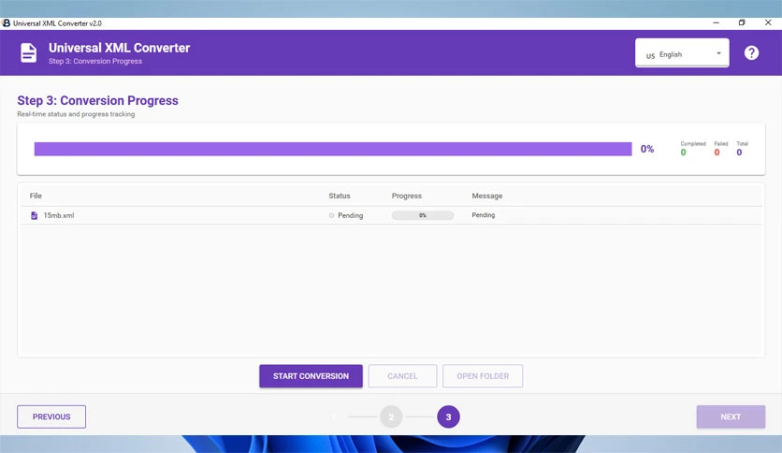Viewport: 782px width, 453px height.
Task: Click the File column header
Action: coord(36,196)
